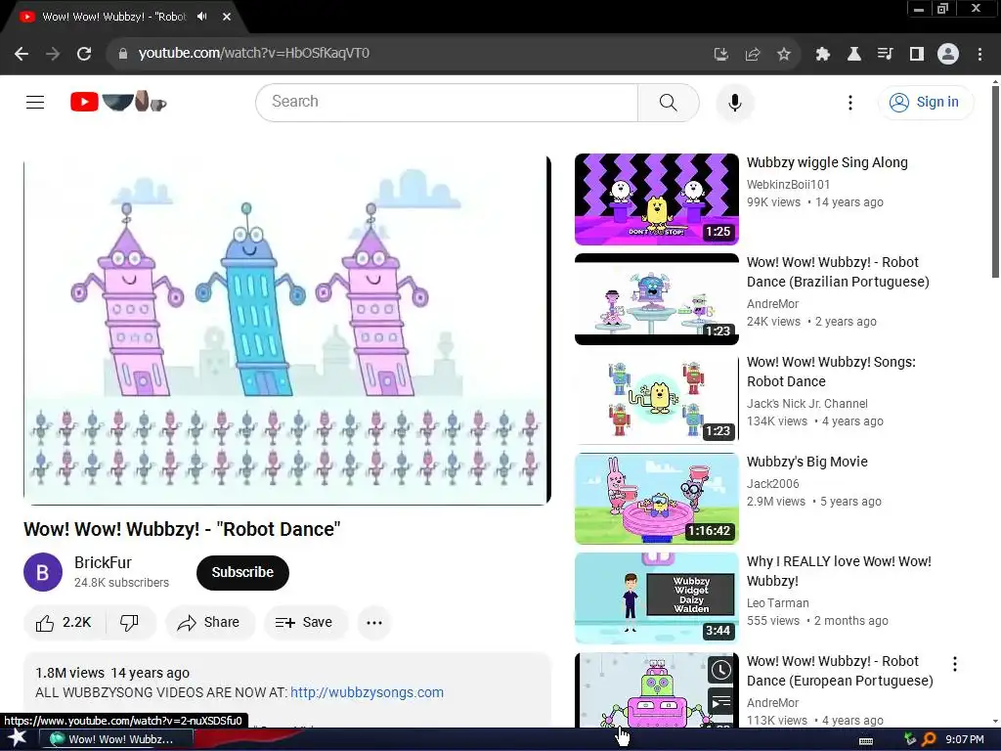The image size is (1001, 751).
Task: Go to YouTube home via logo
Action: [x=118, y=102]
